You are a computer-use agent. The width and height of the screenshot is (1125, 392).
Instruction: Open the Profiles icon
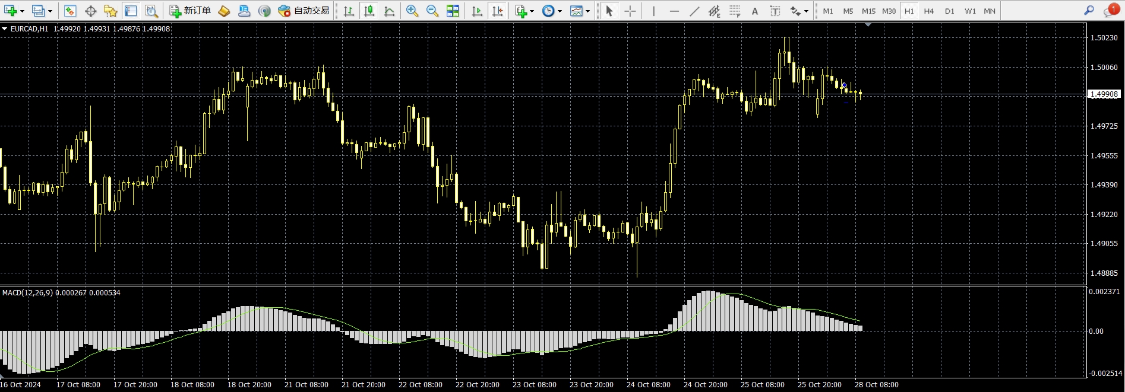pos(38,11)
